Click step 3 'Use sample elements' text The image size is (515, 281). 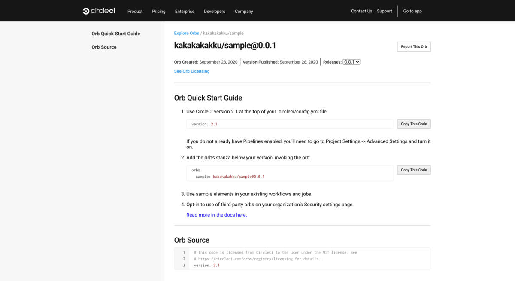tap(249, 194)
